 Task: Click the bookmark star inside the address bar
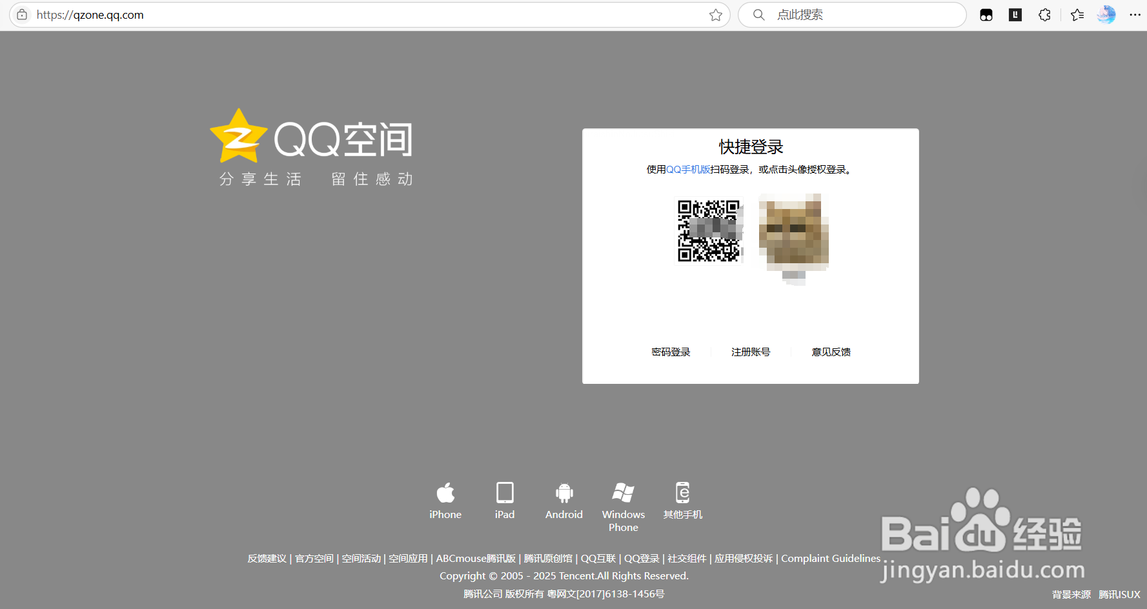coord(715,14)
